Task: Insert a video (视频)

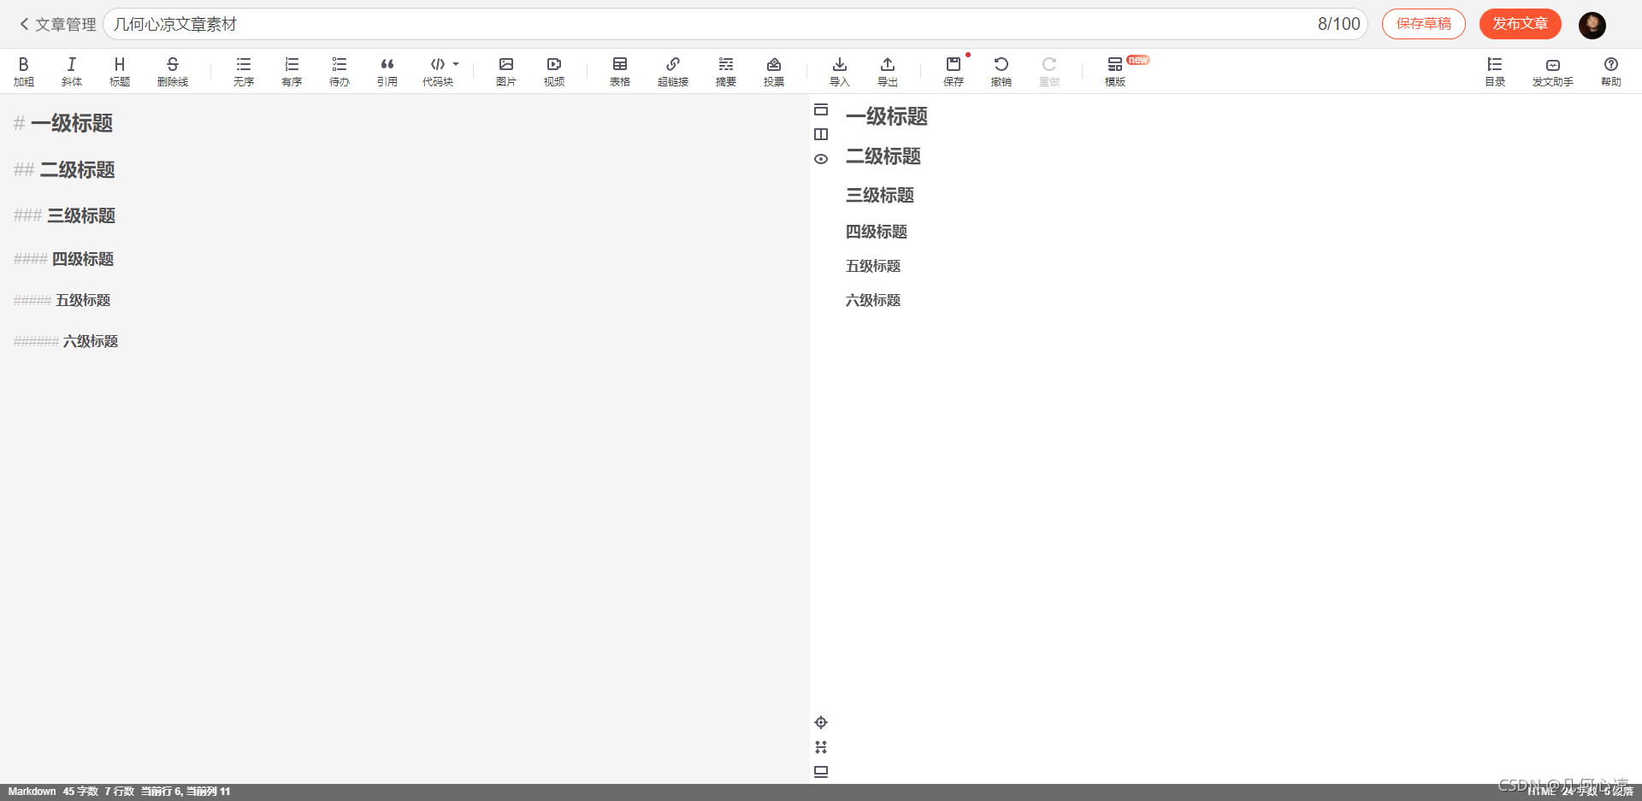Action: tap(554, 72)
